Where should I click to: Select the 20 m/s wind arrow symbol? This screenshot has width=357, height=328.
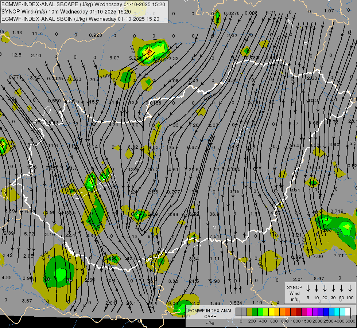pos(325,288)
